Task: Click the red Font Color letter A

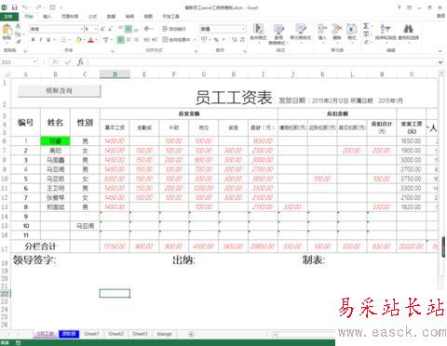Action: (x=90, y=39)
